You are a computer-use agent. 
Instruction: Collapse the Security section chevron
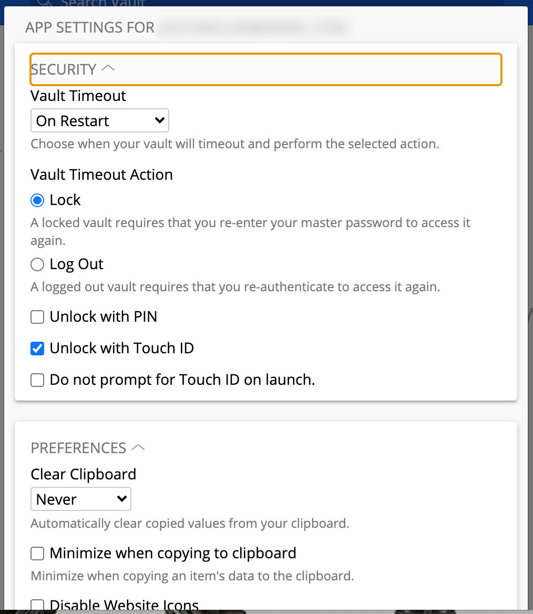tap(108, 68)
